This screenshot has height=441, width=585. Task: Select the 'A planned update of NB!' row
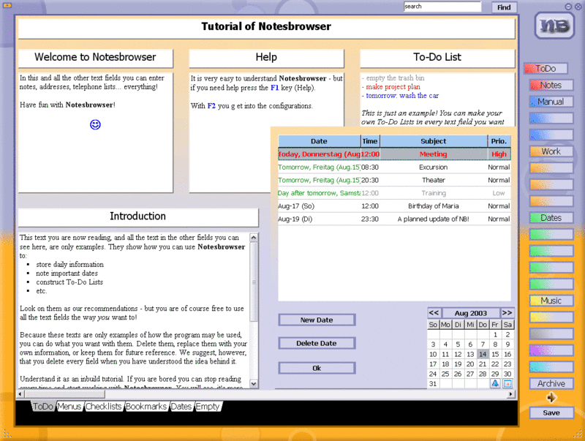click(394, 219)
